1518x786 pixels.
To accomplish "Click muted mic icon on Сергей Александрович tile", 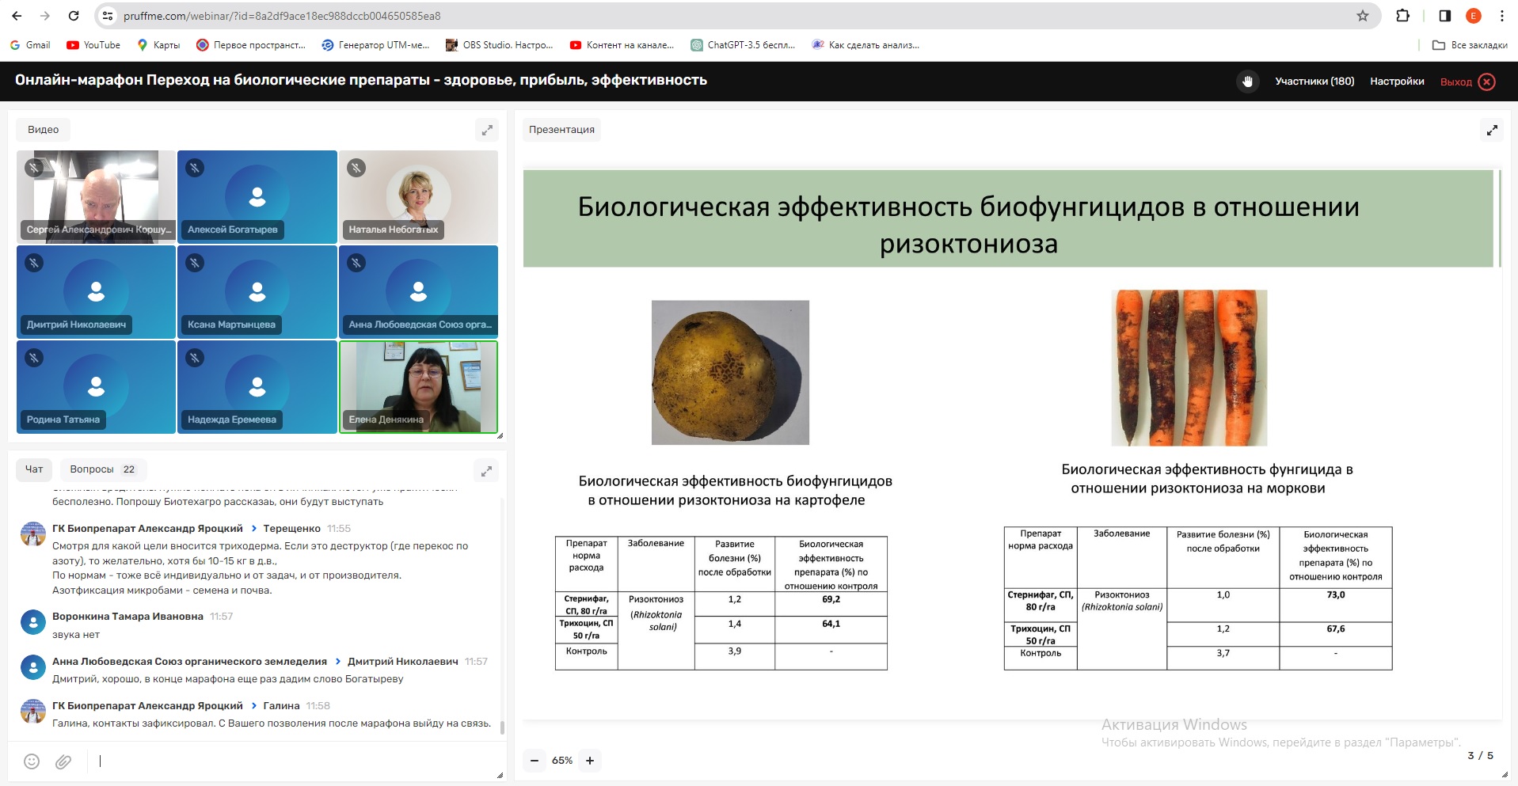I will tap(34, 168).
